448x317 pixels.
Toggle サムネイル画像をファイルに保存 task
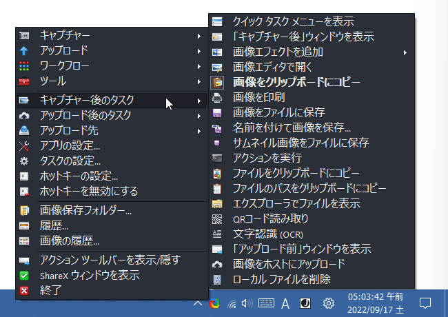pos(312,143)
